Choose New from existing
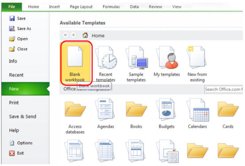The image size is (245, 166). [x=197, y=64]
